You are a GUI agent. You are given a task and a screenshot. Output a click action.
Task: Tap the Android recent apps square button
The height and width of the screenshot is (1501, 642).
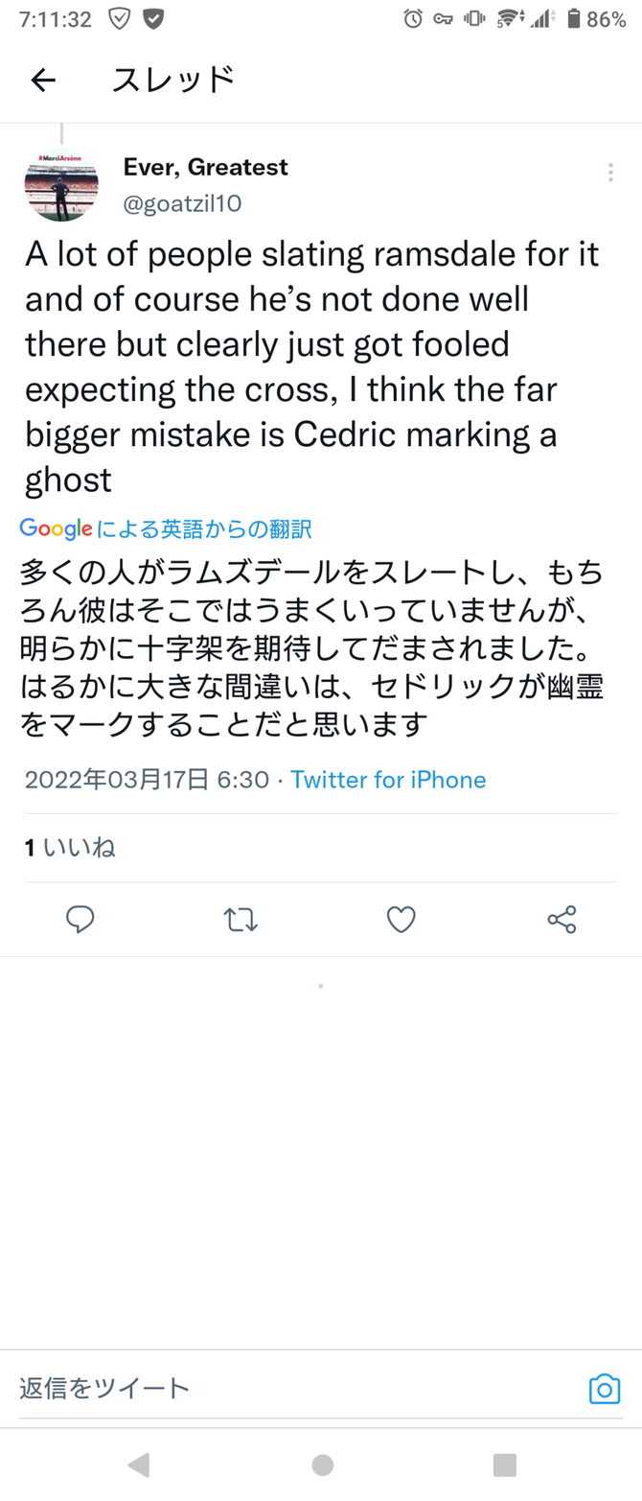point(505,1465)
